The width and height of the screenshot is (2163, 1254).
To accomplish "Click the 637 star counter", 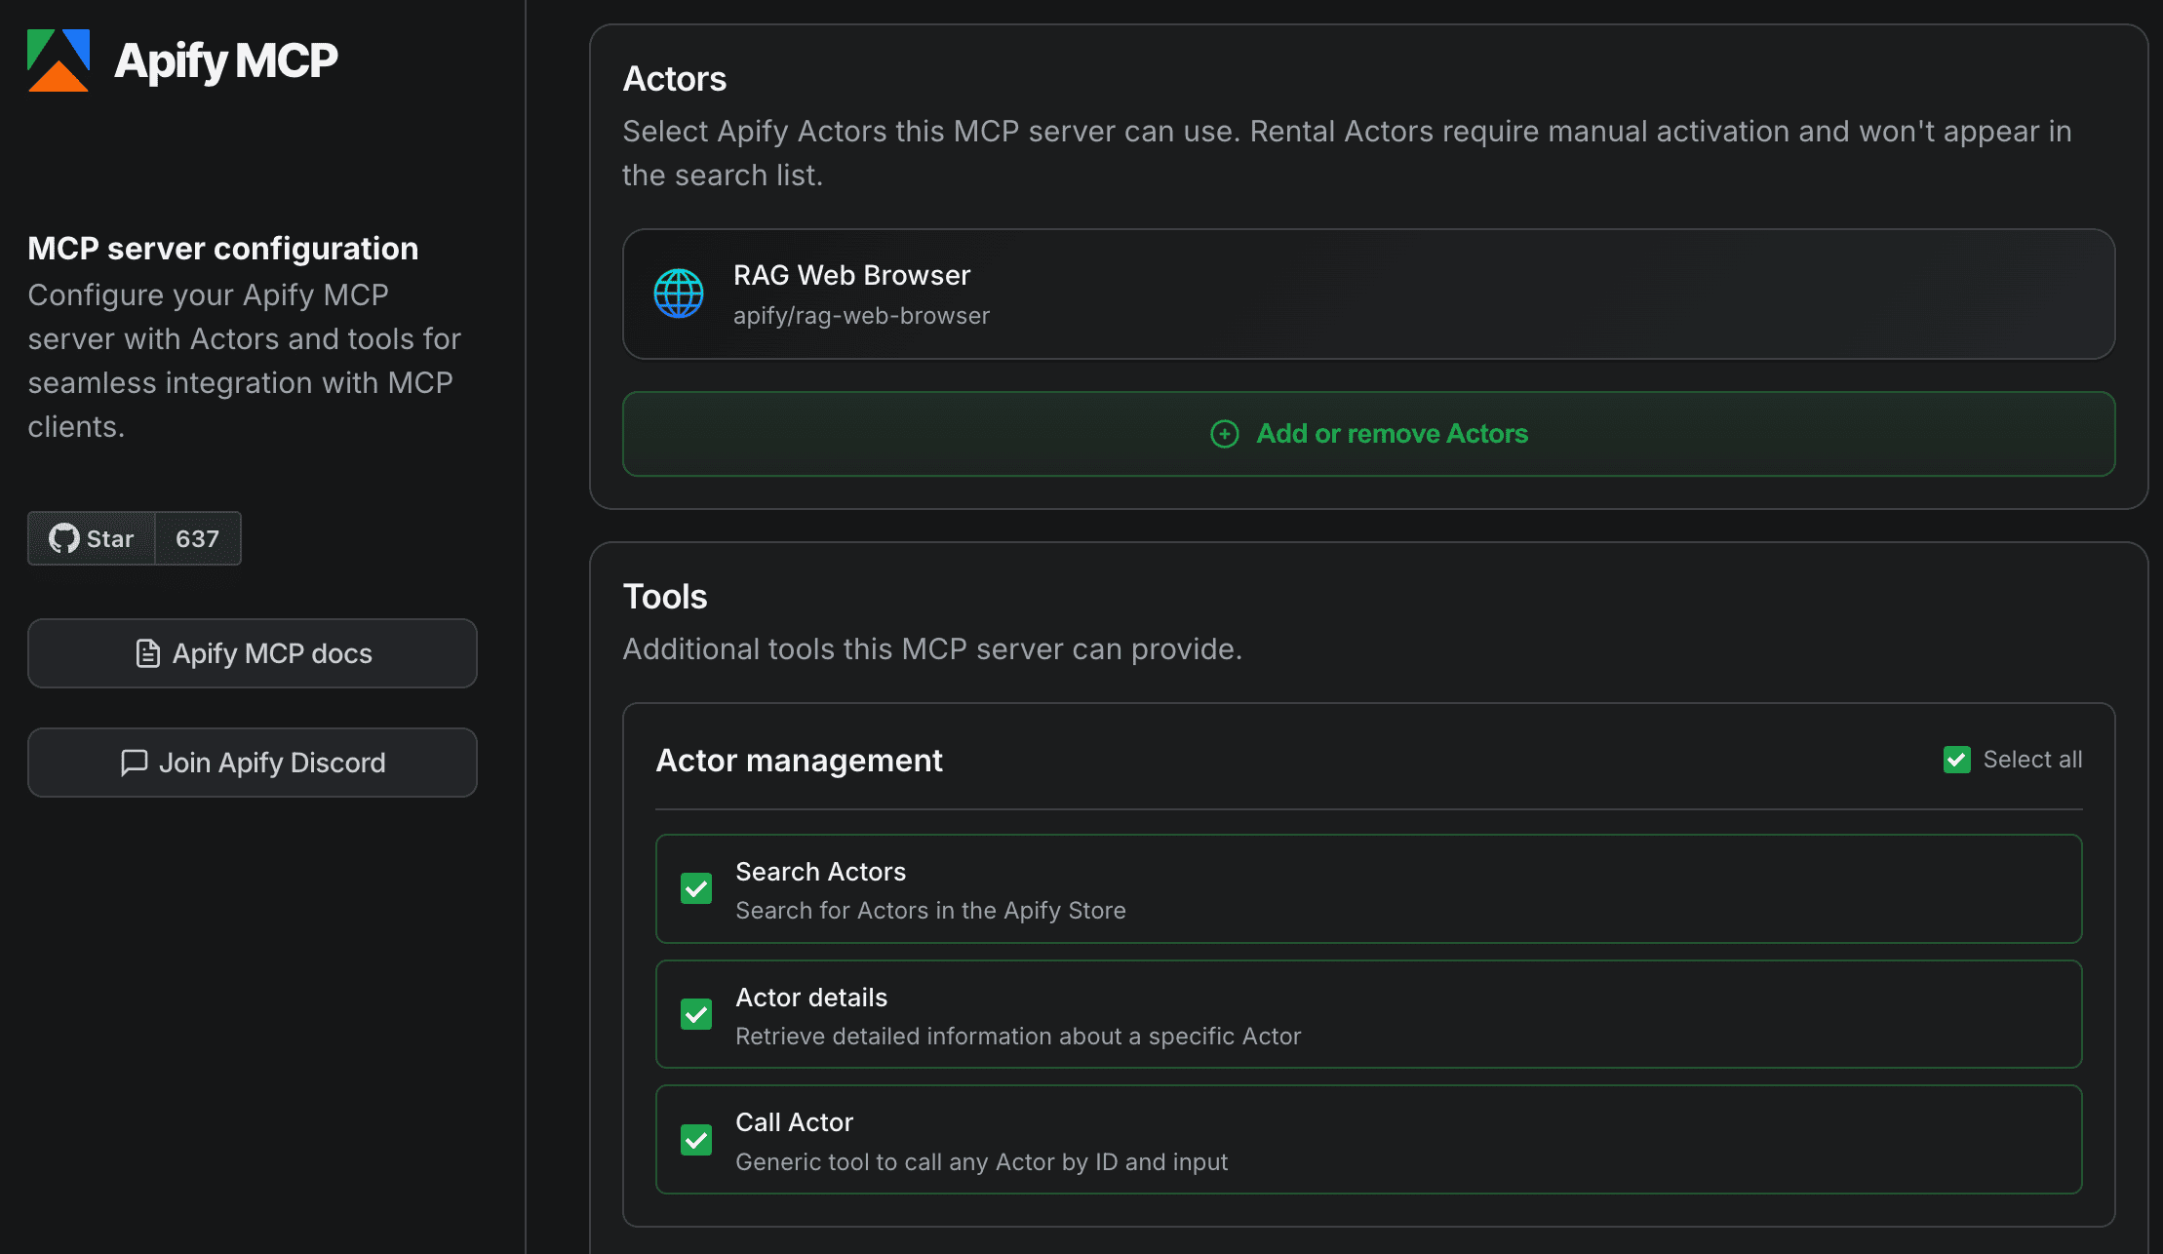I will [x=197, y=538].
